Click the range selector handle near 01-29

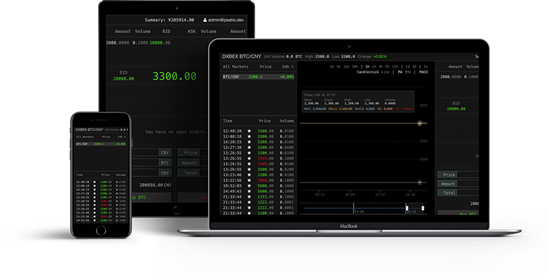[x=354, y=208]
